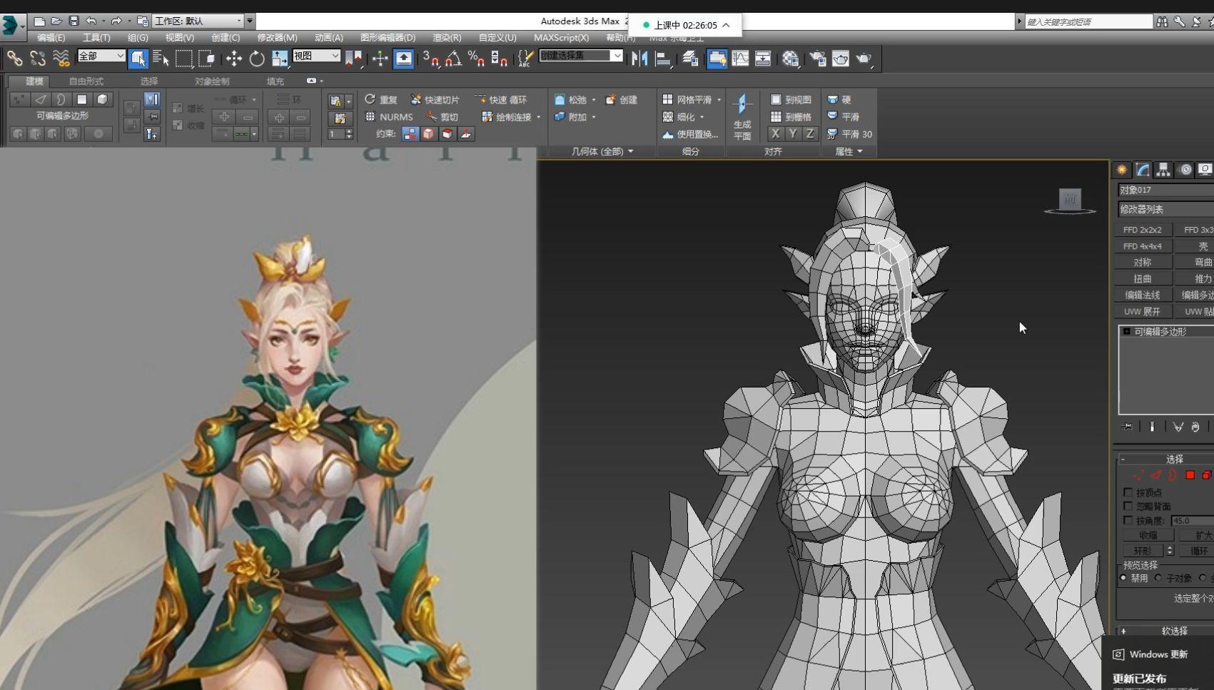Click the 对象017 name field

pyautogui.click(x=1165, y=190)
